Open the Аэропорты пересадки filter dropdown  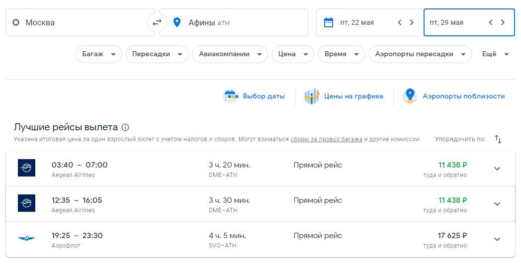[x=420, y=54]
